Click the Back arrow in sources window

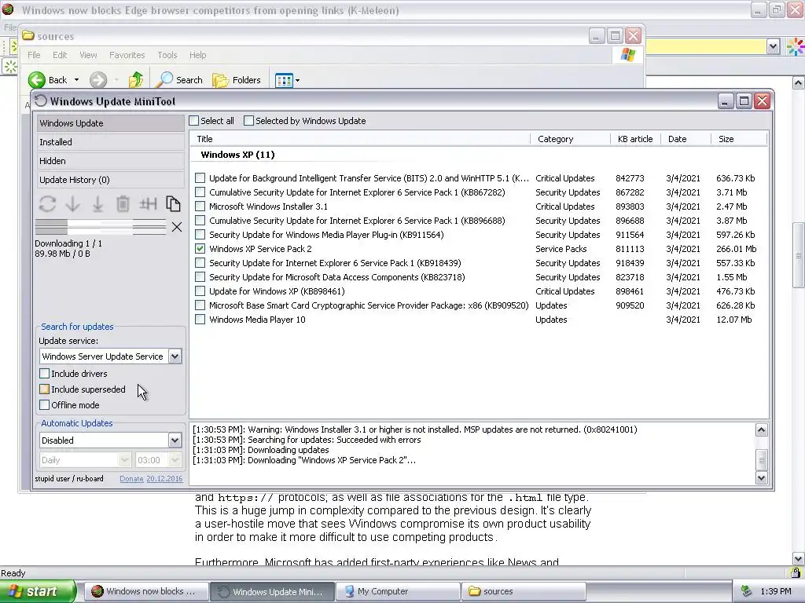click(37, 80)
